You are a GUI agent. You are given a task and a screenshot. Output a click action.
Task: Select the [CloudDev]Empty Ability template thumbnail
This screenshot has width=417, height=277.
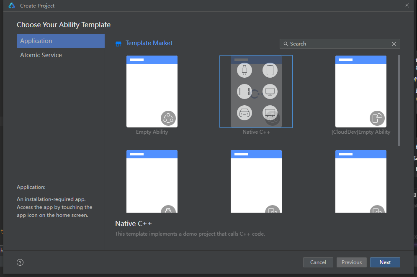[x=361, y=91]
